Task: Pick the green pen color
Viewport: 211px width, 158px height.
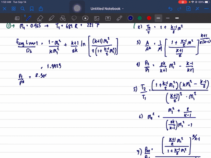Action: [x=140, y=18]
